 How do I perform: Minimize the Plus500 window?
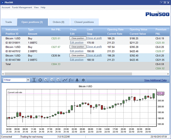click(161, 2)
